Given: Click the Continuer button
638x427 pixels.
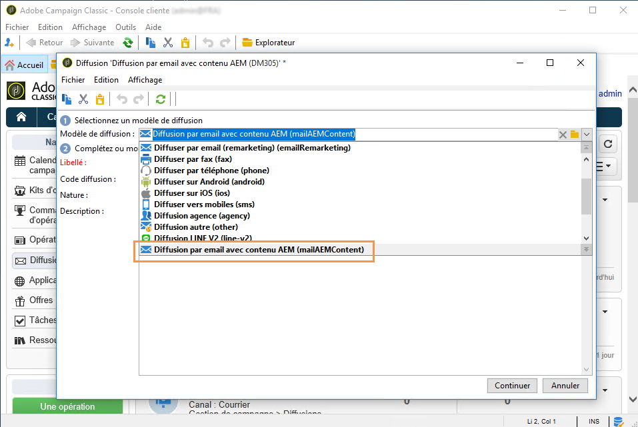Looking at the screenshot, I should pyautogui.click(x=512, y=386).
